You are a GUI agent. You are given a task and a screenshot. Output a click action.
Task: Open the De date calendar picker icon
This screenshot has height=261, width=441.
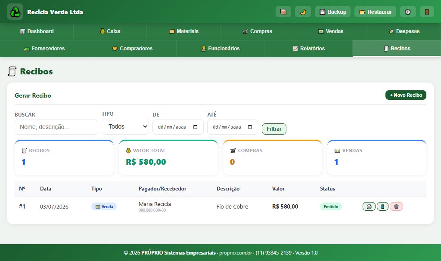195,127
